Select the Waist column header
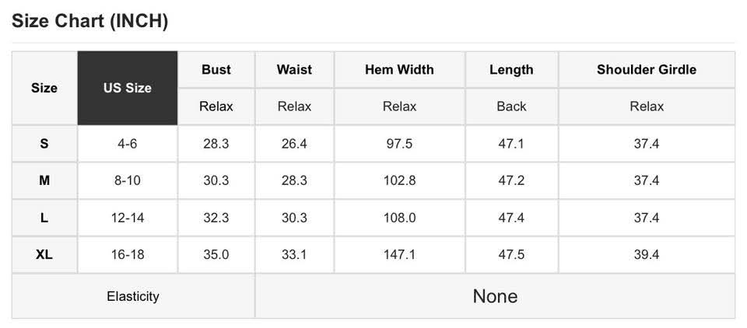The height and width of the screenshot is (328, 747). (294, 69)
